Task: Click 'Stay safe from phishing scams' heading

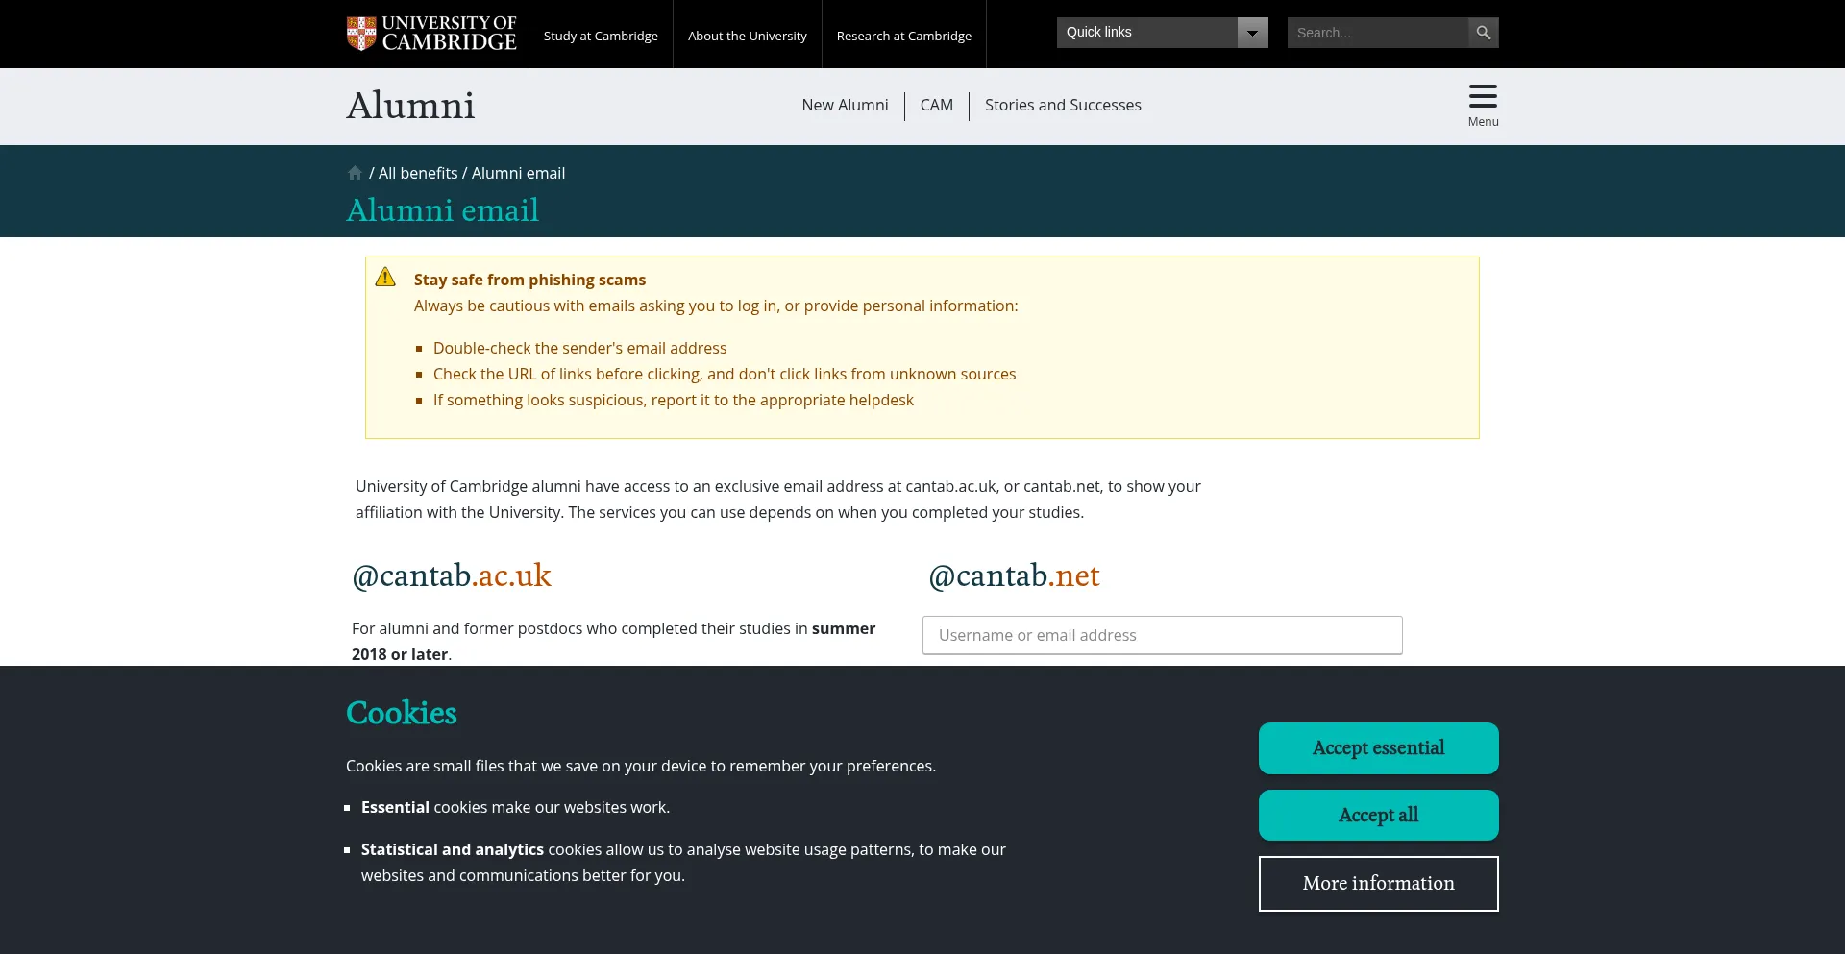Action: tap(529, 280)
